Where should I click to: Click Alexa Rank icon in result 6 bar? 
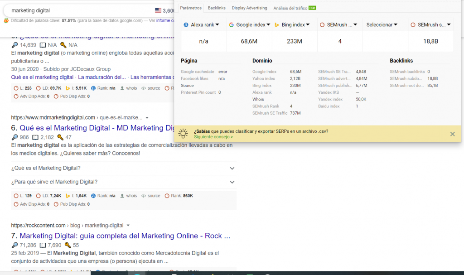coord(93,196)
